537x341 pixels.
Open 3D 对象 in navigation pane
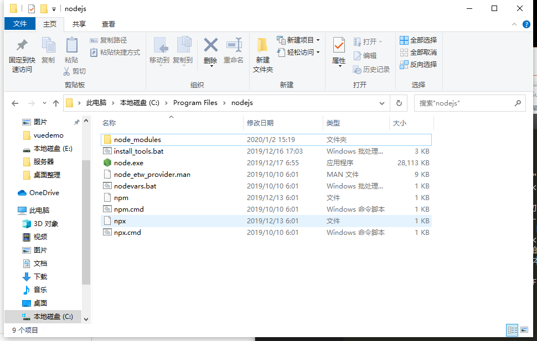(x=40, y=224)
